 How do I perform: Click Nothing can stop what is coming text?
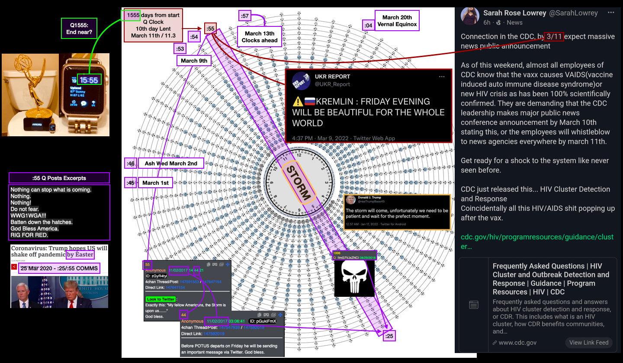(51, 190)
